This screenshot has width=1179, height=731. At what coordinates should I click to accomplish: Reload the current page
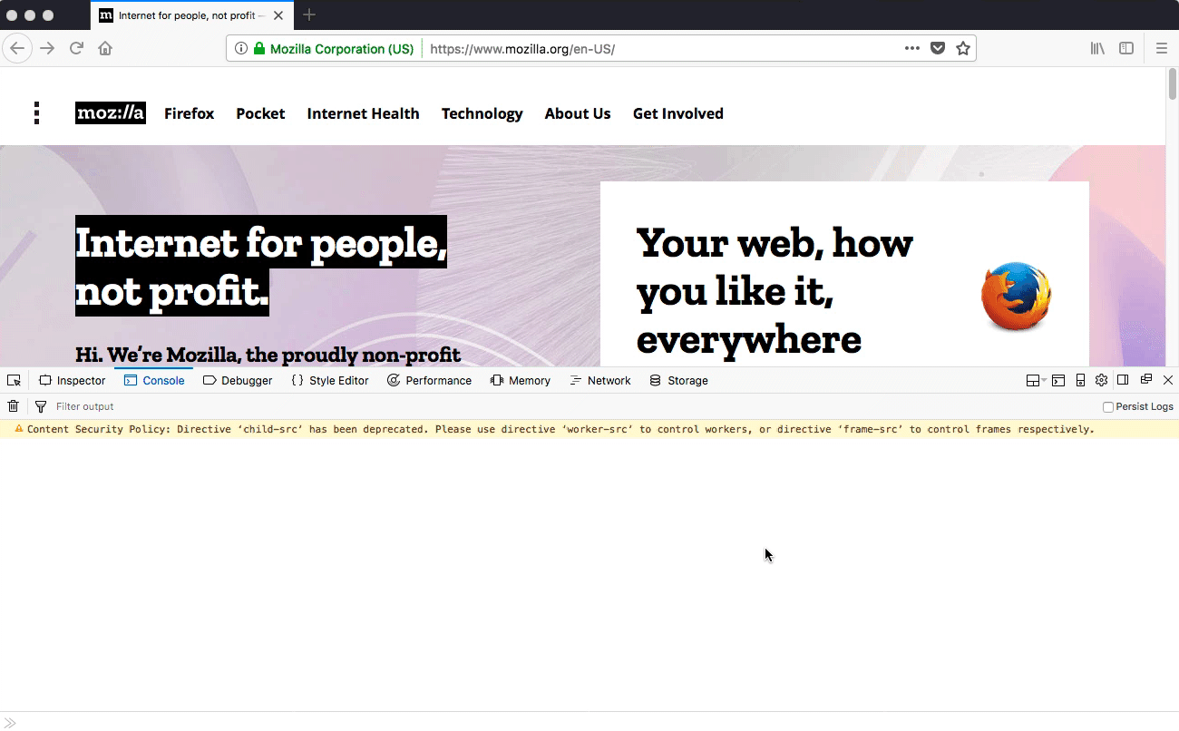(x=76, y=49)
